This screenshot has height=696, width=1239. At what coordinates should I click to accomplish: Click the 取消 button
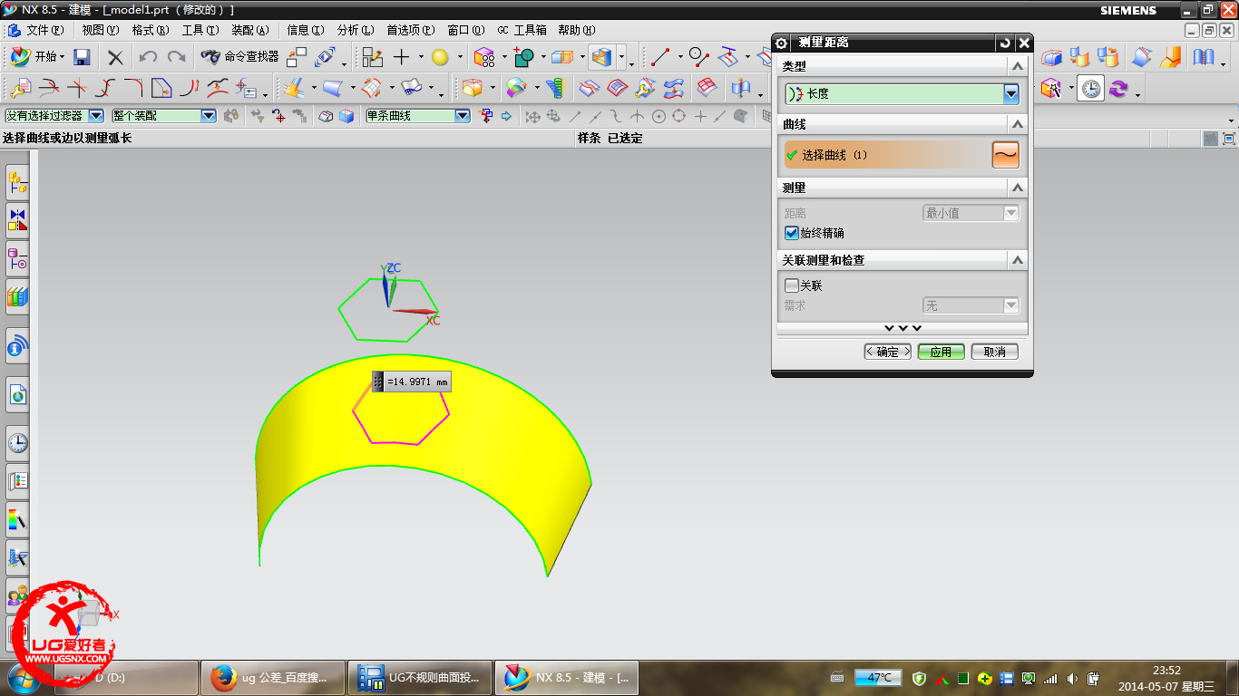pyautogui.click(x=994, y=352)
